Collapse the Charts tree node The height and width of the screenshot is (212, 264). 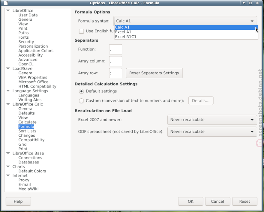[x=8, y=166]
